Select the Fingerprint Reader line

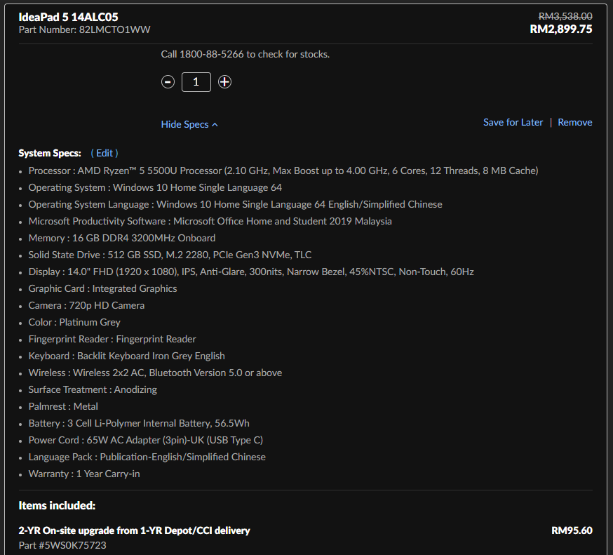112,339
